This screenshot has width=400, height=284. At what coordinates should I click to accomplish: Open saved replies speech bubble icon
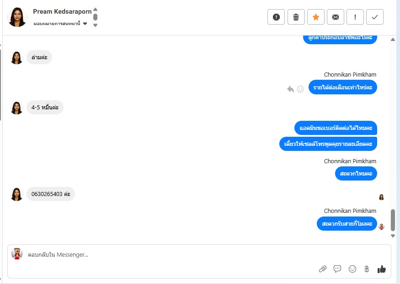pyautogui.click(x=337, y=269)
